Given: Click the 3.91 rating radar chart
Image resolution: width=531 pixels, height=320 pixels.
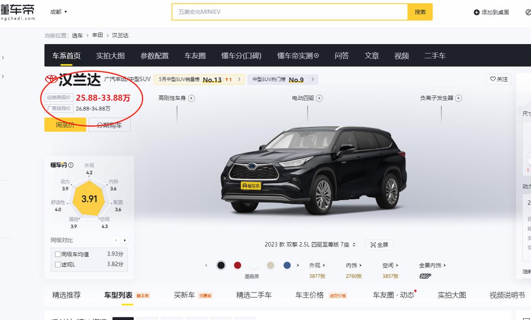Looking at the screenshot, I should [89, 198].
